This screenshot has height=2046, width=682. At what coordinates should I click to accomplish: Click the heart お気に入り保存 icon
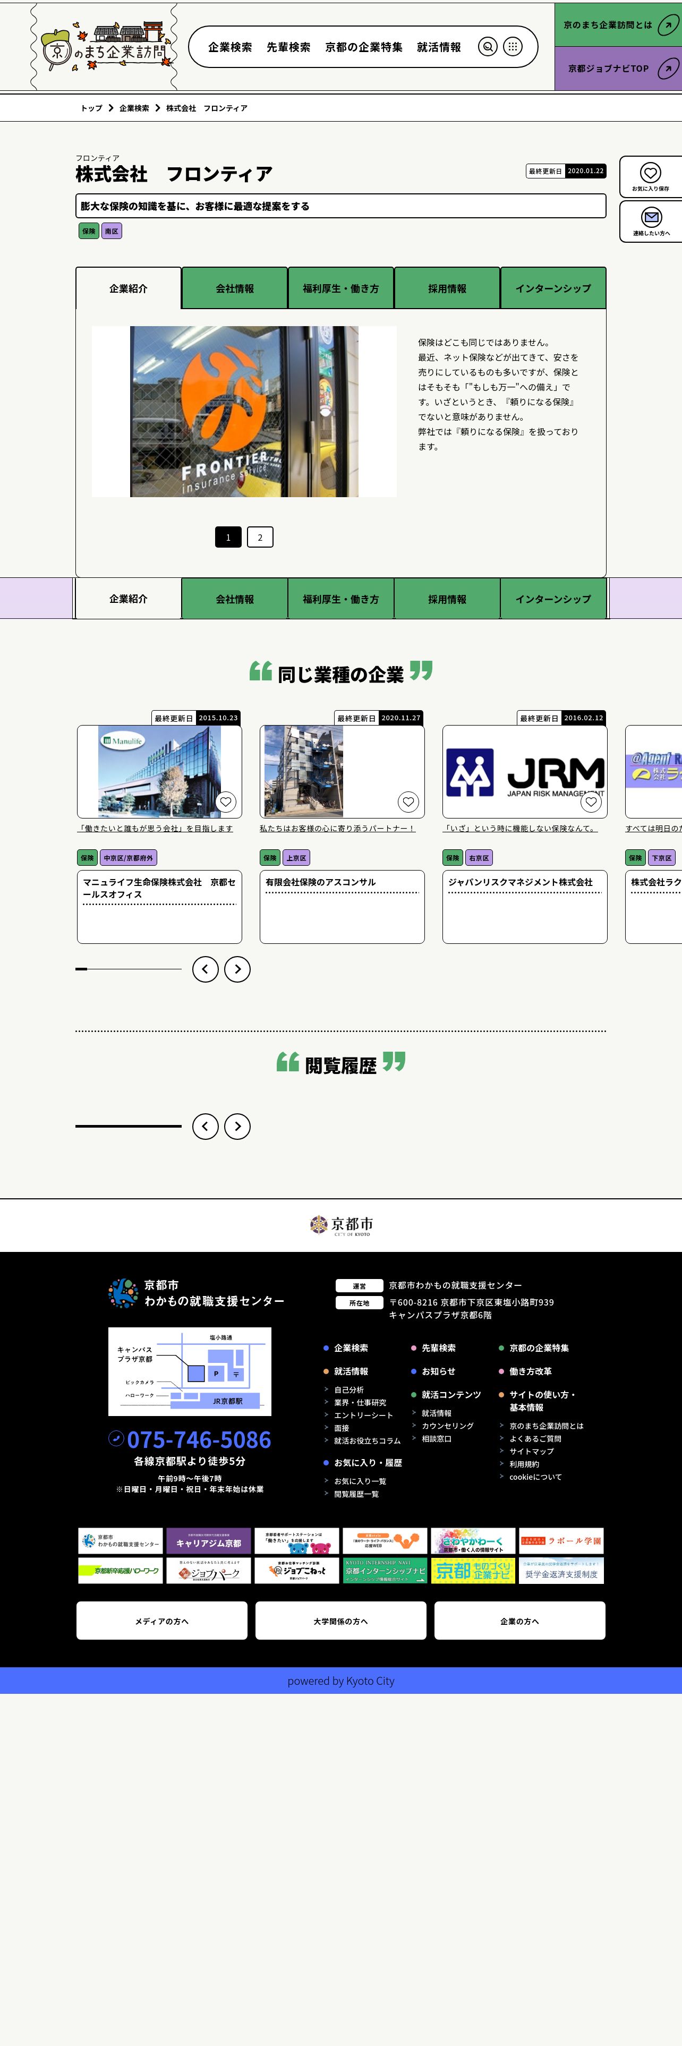(650, 173)
